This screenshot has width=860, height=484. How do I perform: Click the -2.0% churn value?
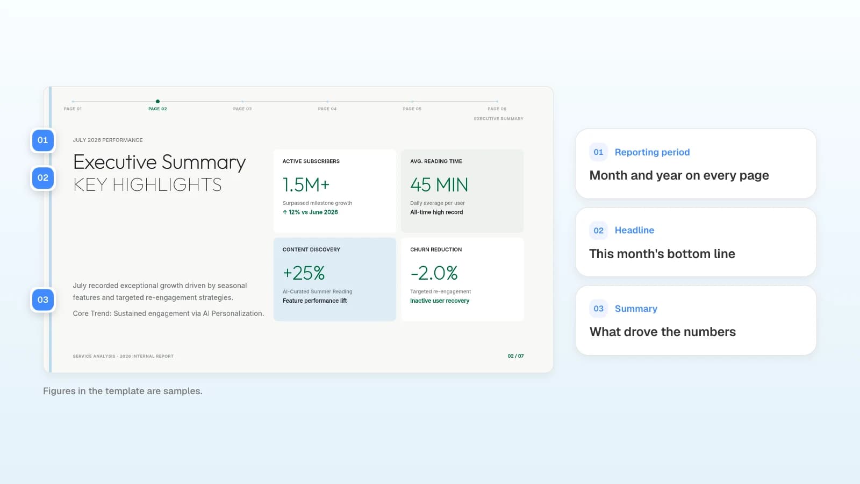[x=434, y=273]
